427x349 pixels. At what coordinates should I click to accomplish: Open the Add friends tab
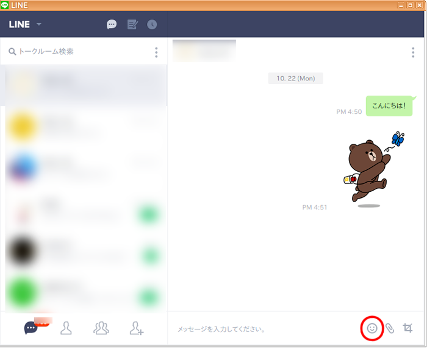click(x=136, y=328)
